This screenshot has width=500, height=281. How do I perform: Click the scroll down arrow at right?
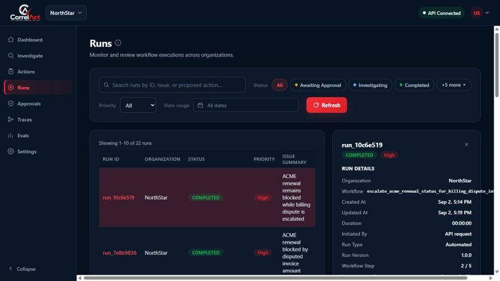pos(497,272)
